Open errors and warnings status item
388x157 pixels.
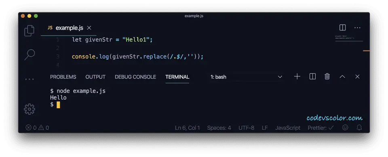coord(37,128)
